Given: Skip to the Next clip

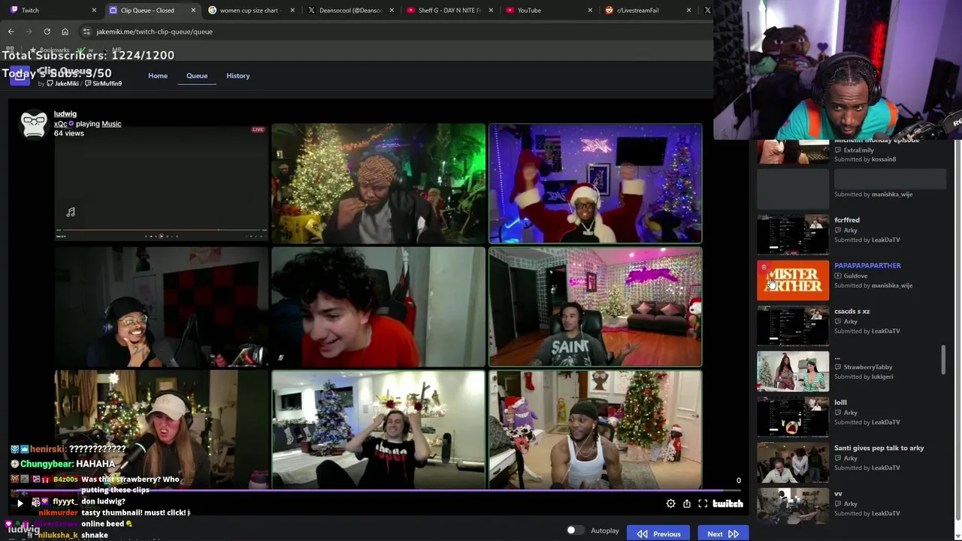Looking at the screenshot, I should pyautogui.click(x=723, y=533).
